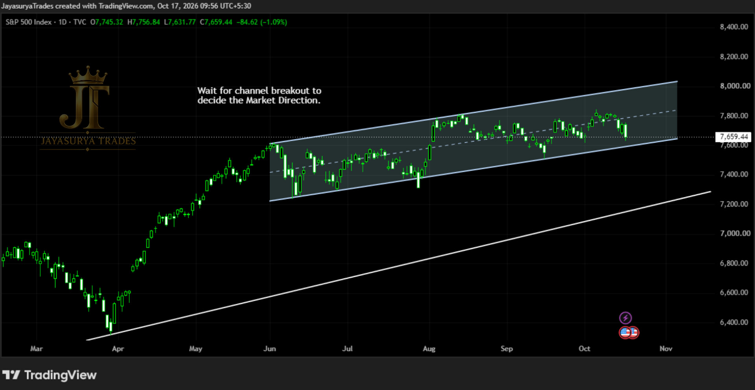Click the S&P 500 Index symbol title

[28, 22]
